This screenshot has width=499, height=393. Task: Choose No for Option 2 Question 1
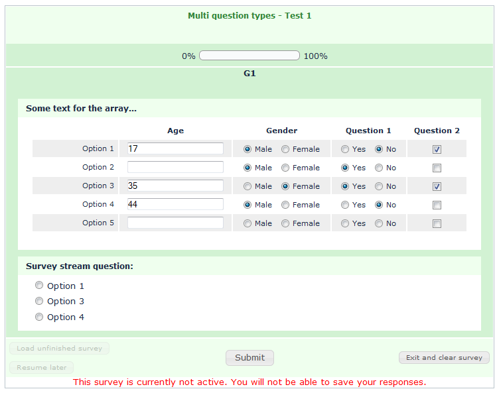click(x=379, y=168)
